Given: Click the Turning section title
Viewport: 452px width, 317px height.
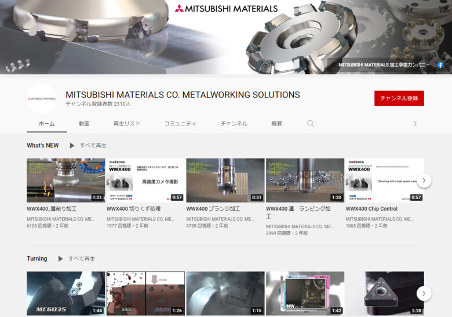Looking at the screenshot, I should click(x=37, y=259).
